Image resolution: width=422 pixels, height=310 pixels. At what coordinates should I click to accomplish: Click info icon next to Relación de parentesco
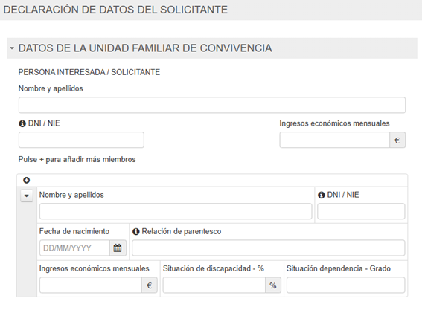pyautogui.click(x=136, y=231)
